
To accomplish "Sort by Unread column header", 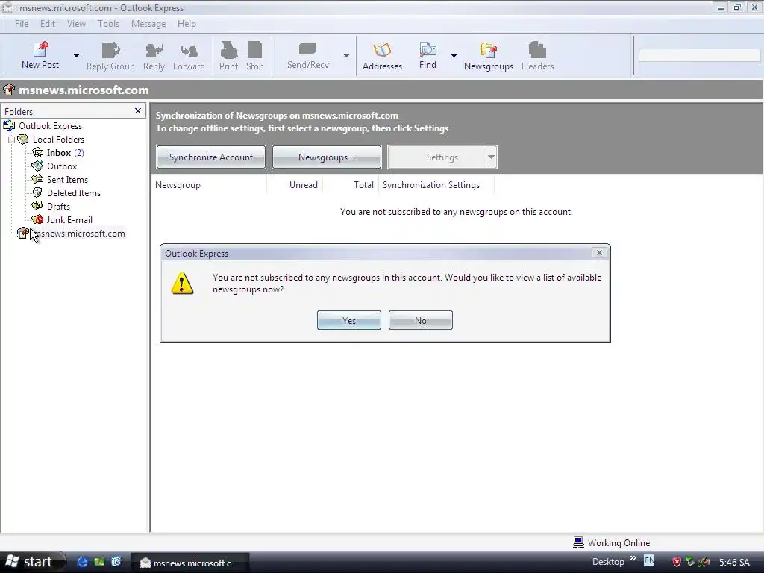I will click(x=295, y=185).
